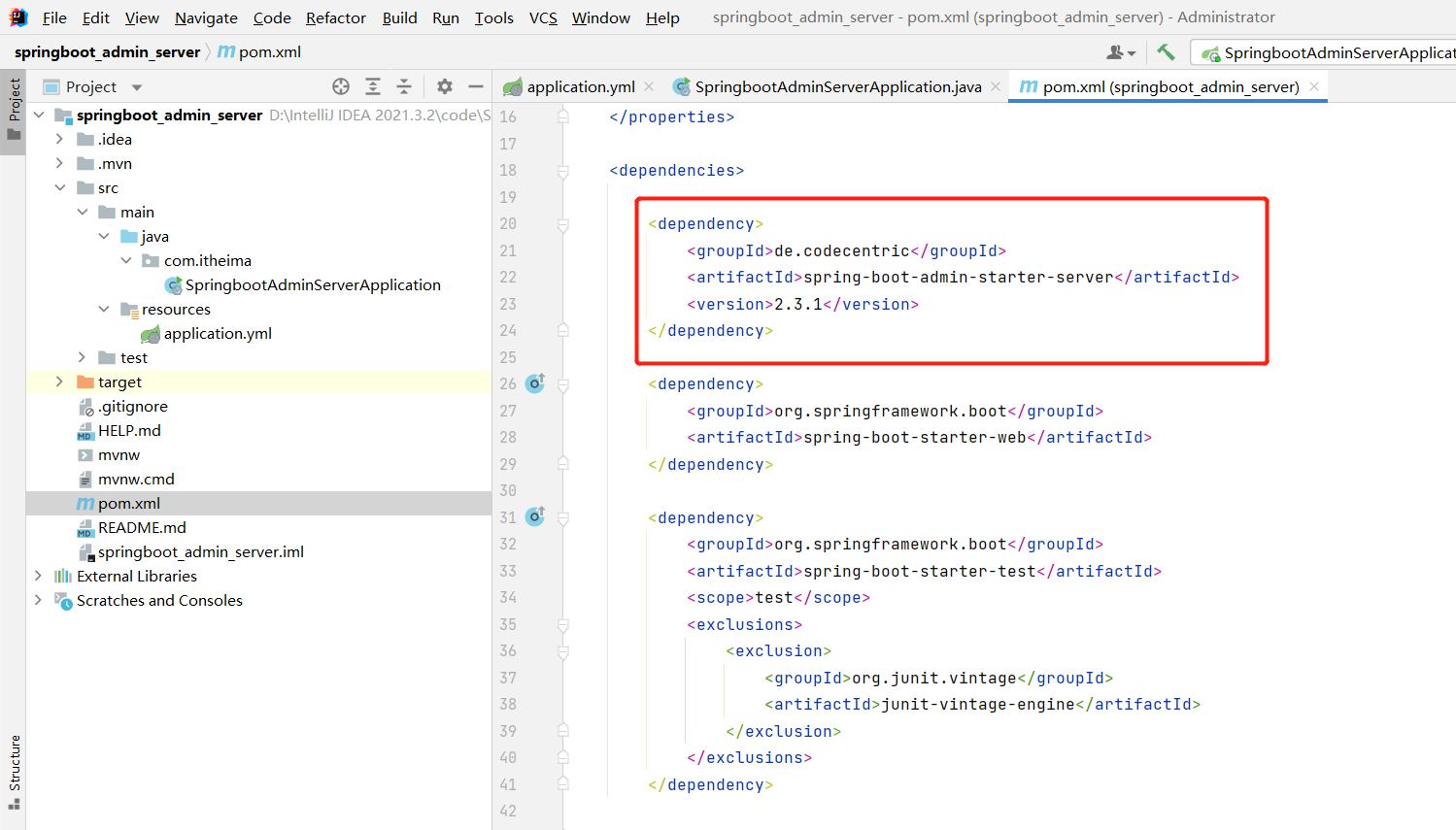Click gutter bean icon on line 31
This screenshot has height=830, width=1456.
tap(535, 517)
